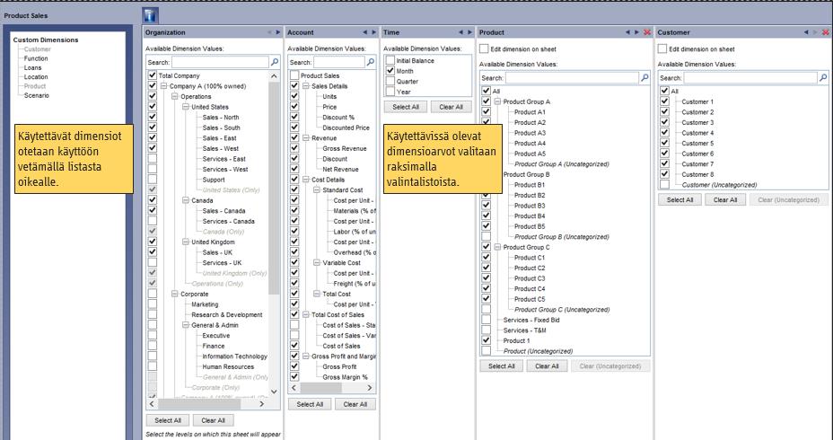
Task: Click the Account search magnifier icon
Action: click(371, 62)
